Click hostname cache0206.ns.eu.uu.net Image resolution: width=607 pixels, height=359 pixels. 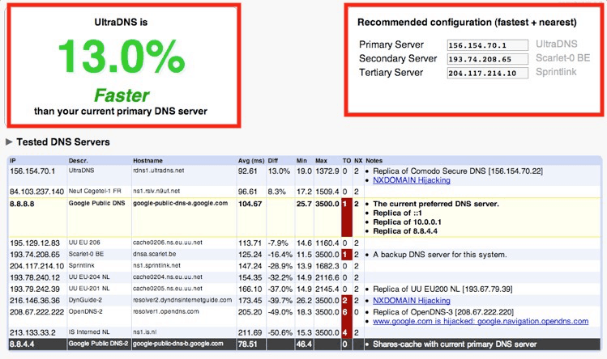(168, 243)
